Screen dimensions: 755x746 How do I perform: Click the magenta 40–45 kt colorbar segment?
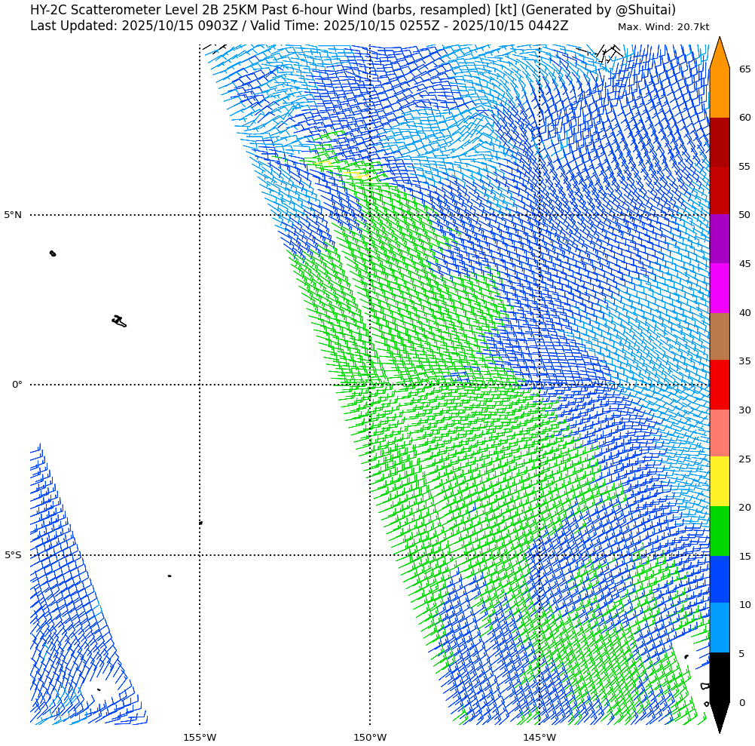[720, 287]
